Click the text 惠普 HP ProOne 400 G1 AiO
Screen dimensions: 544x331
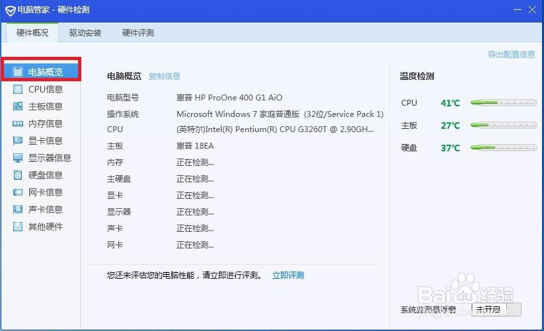(x=229, y=97)
